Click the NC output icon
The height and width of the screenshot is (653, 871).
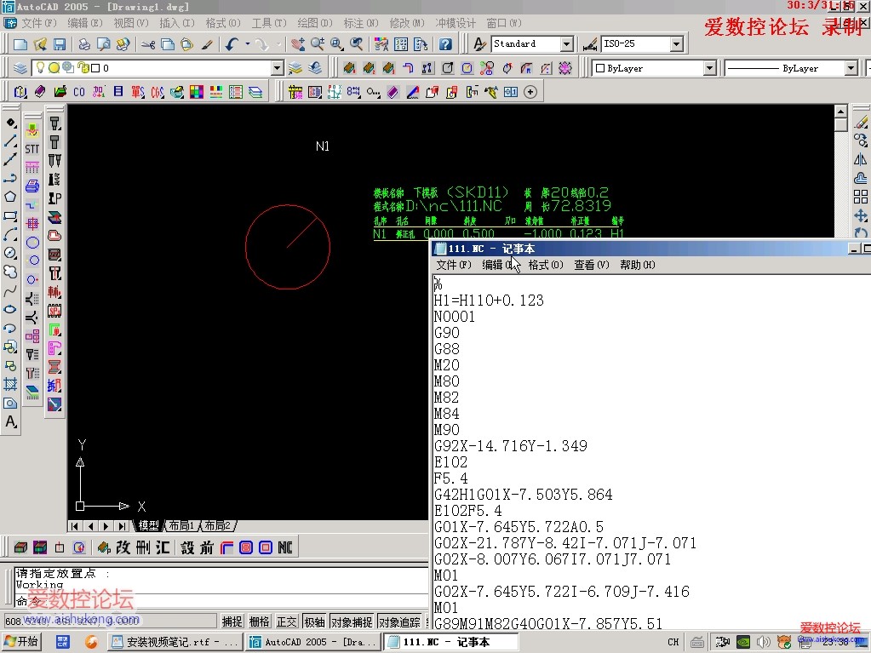pos(285,547)
